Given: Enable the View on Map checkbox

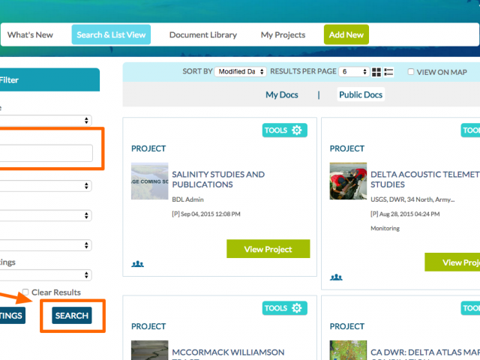Looking at the screenshot, I should (x=410, y=72).
